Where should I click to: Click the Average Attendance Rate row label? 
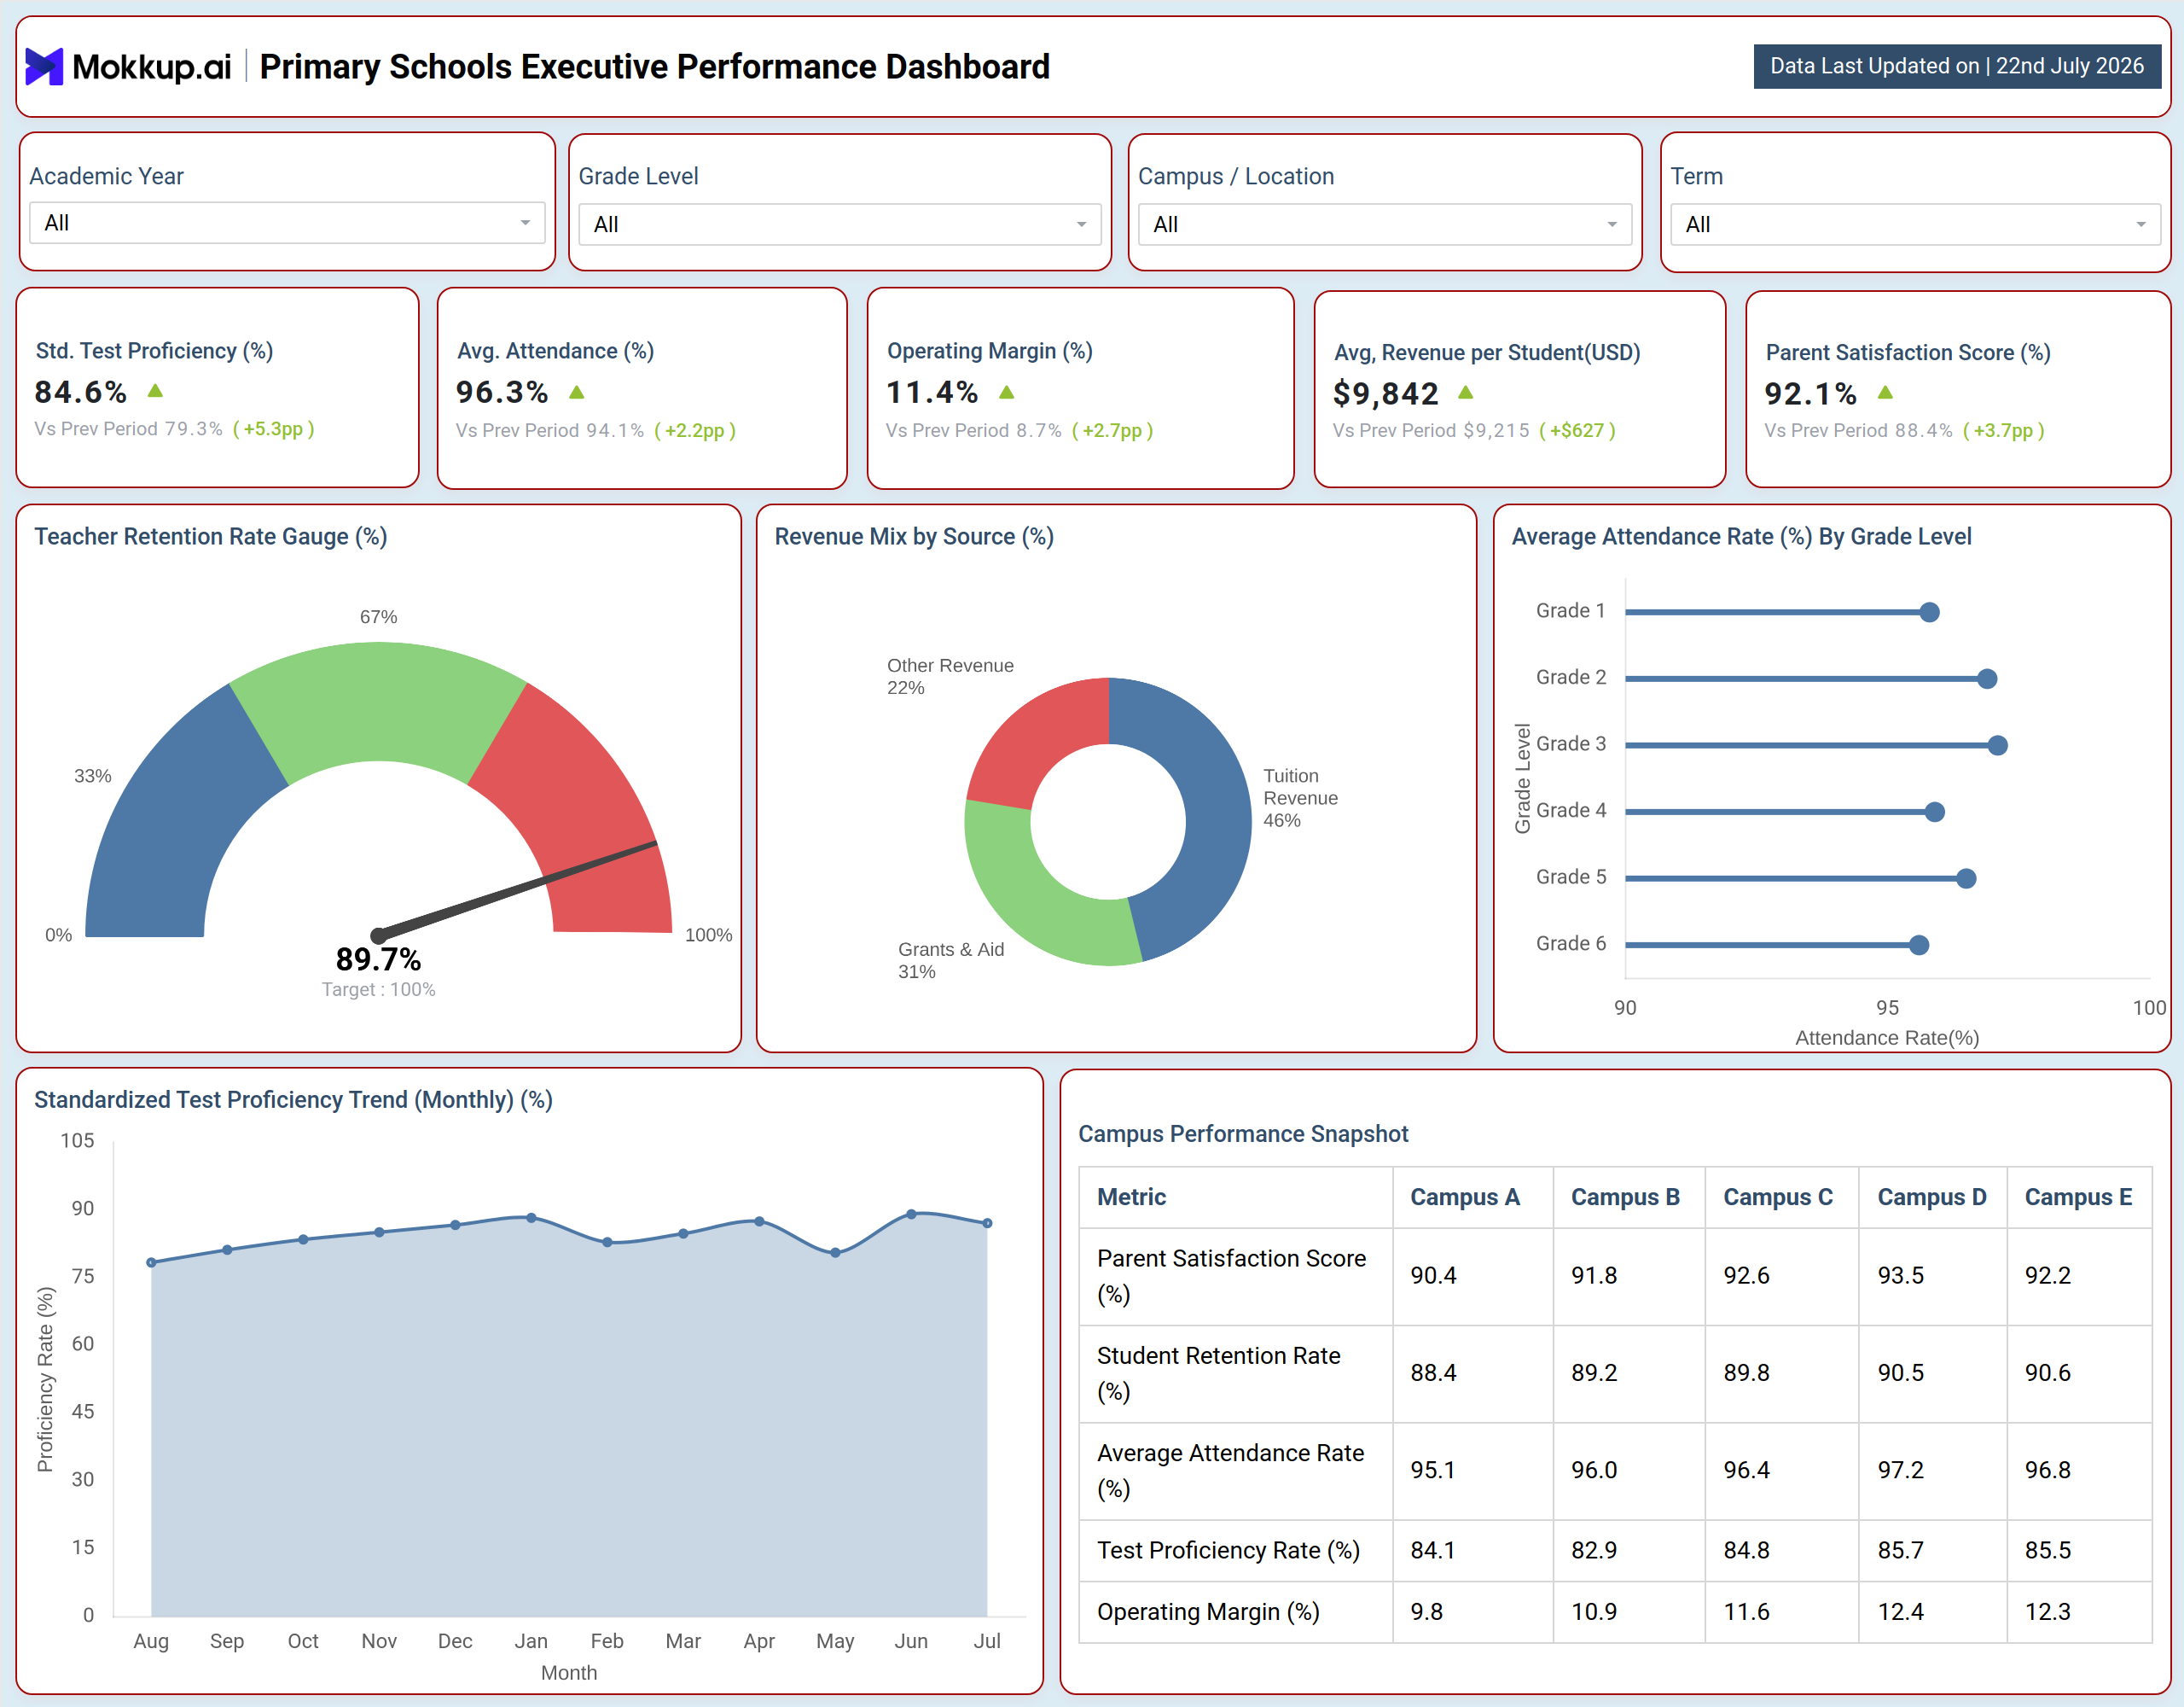[1230, 1470]
